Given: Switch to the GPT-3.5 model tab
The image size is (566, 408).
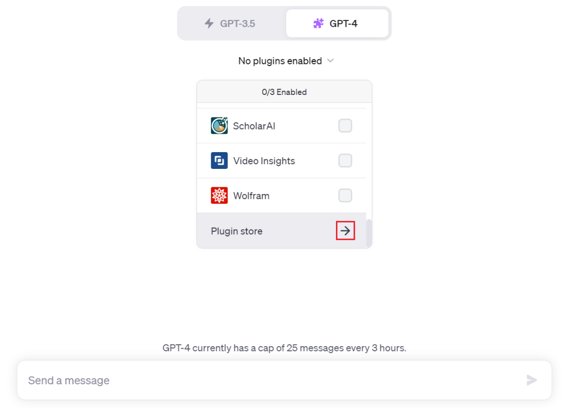Looking at the screenshot, I should coord(232,23).
